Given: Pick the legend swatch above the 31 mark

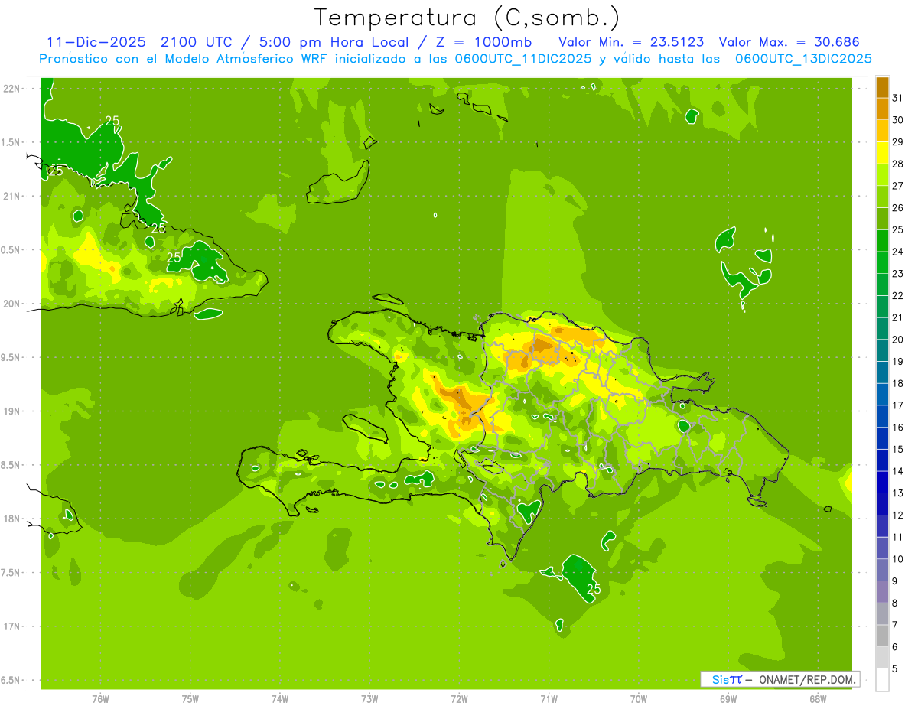Looking at the screenshot, I should click(x=882, y=87).
